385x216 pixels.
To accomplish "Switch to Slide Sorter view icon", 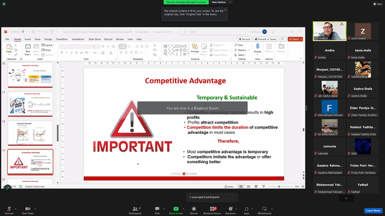I will coord(248,187).
